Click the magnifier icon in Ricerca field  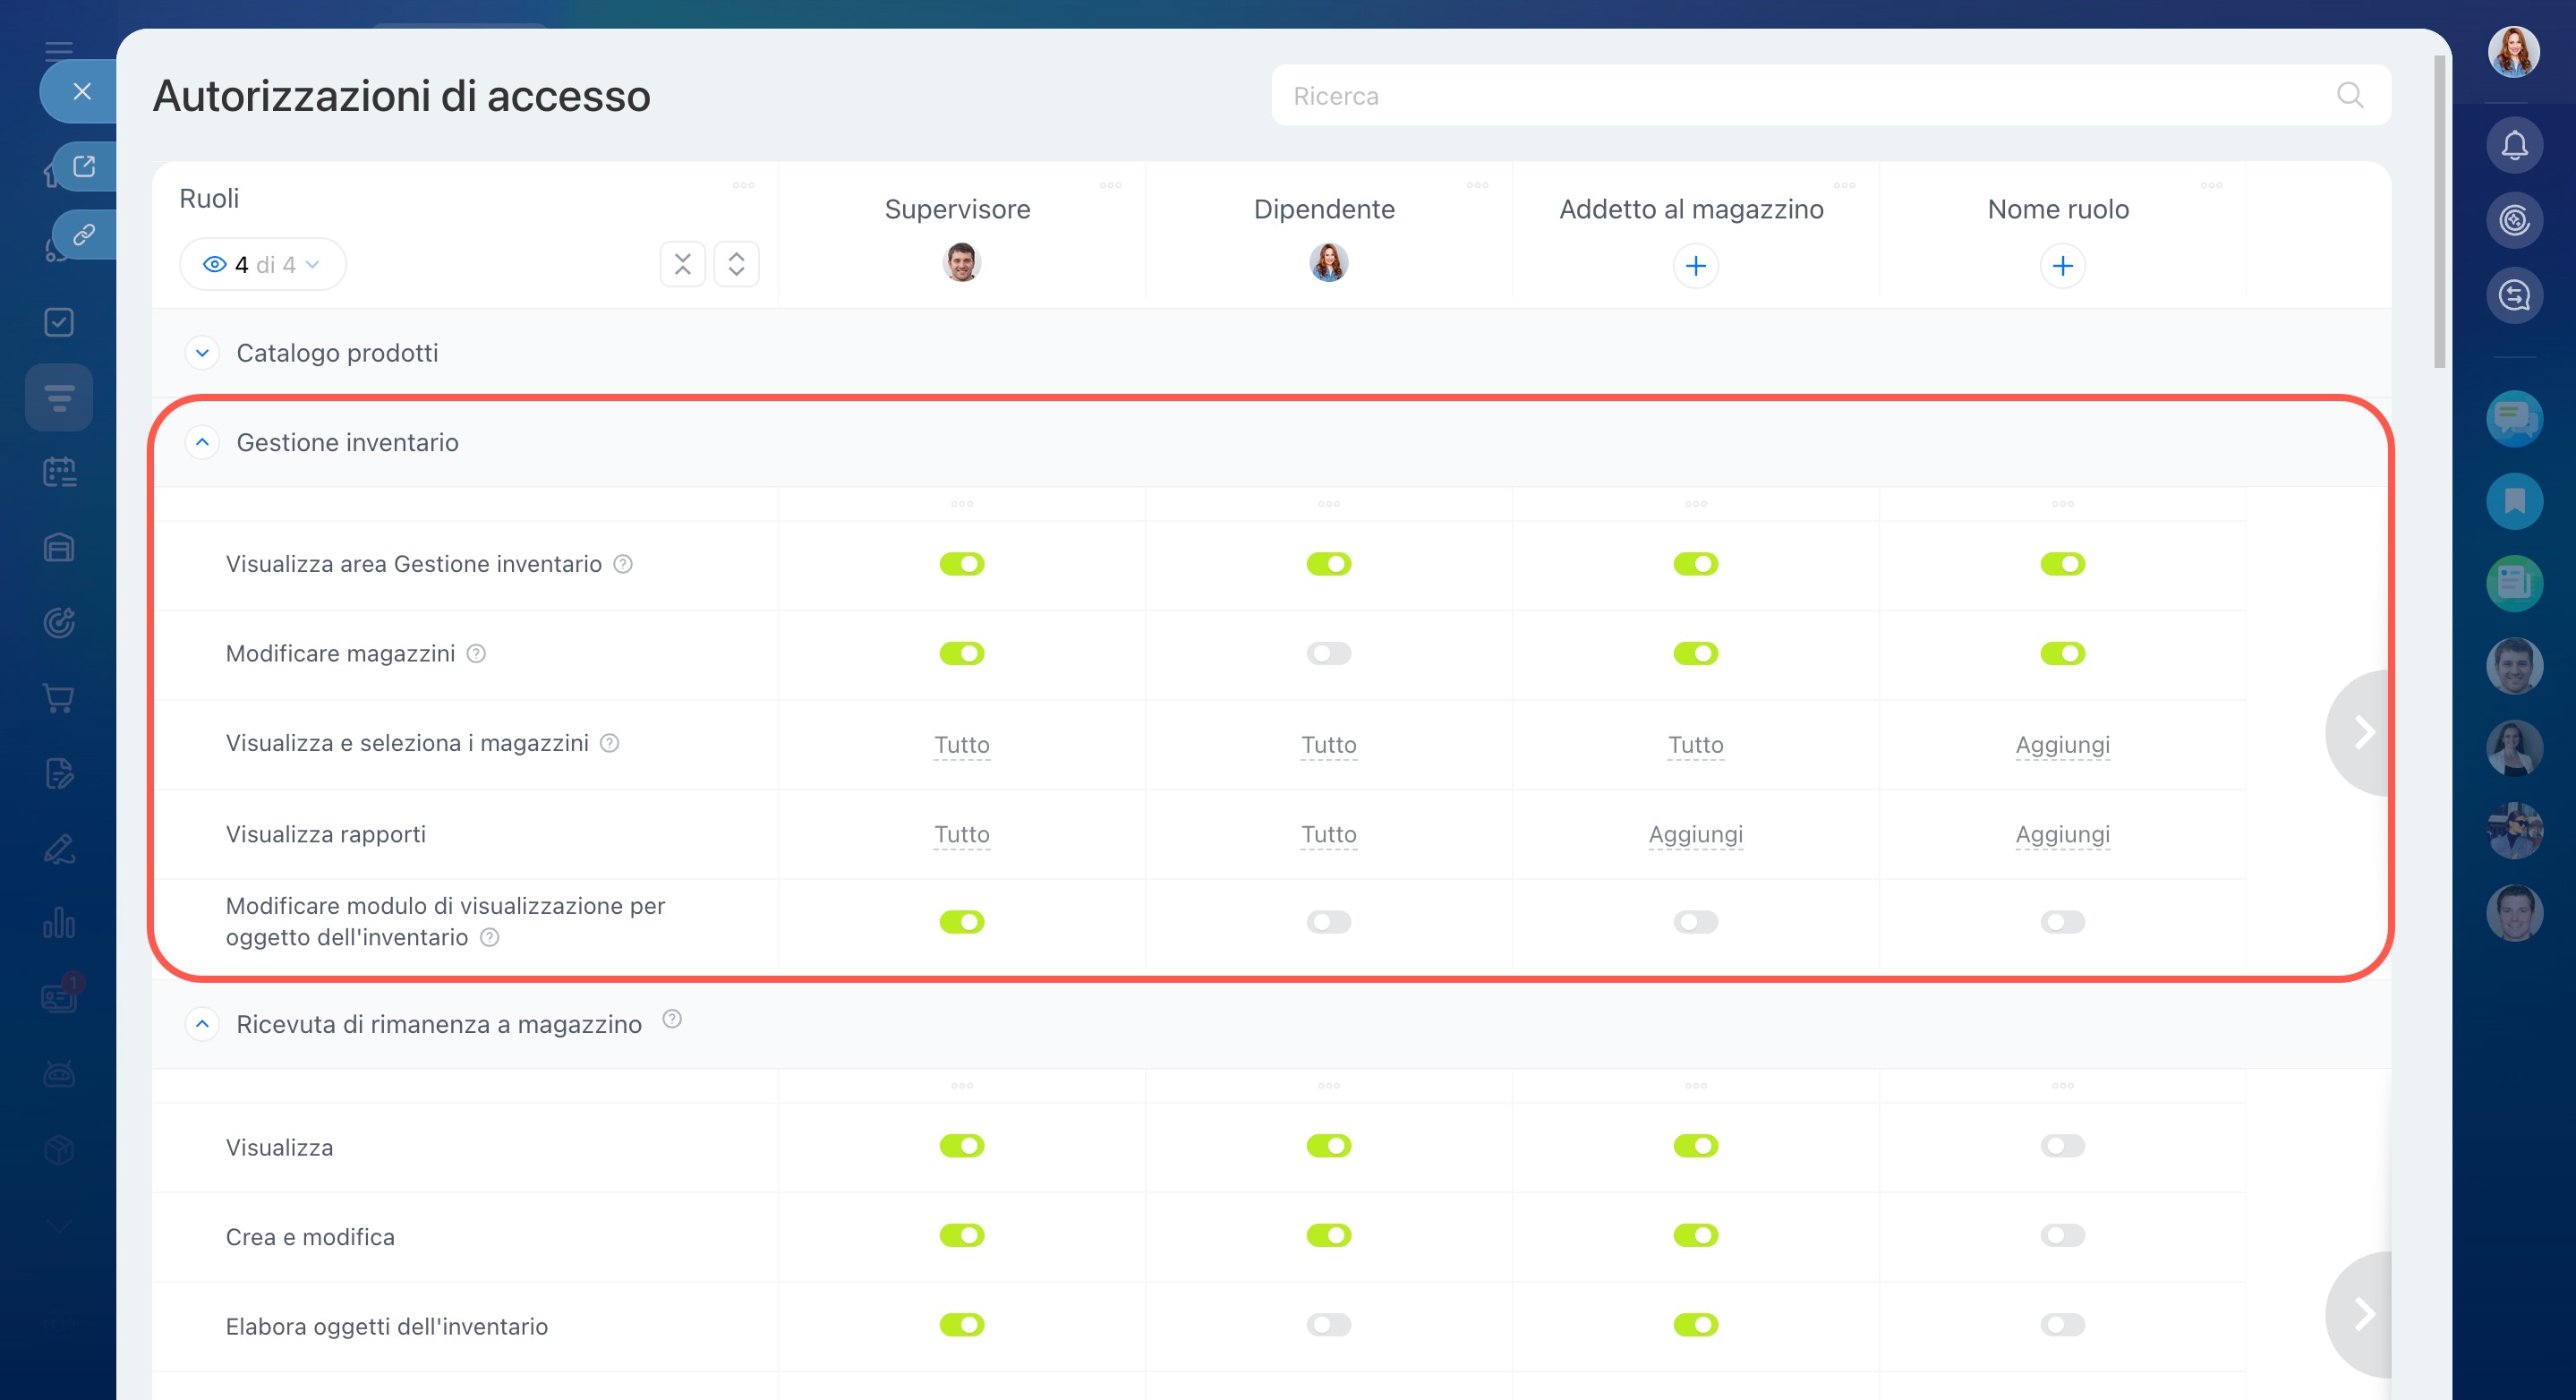click(2349, 96)
